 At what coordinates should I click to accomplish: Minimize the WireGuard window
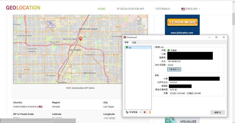pyautogui.click(x=209, y=37)
